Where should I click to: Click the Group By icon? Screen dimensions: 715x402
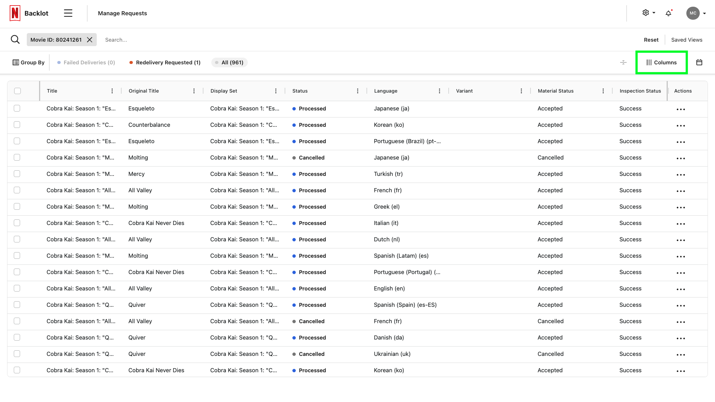[15, 62]
